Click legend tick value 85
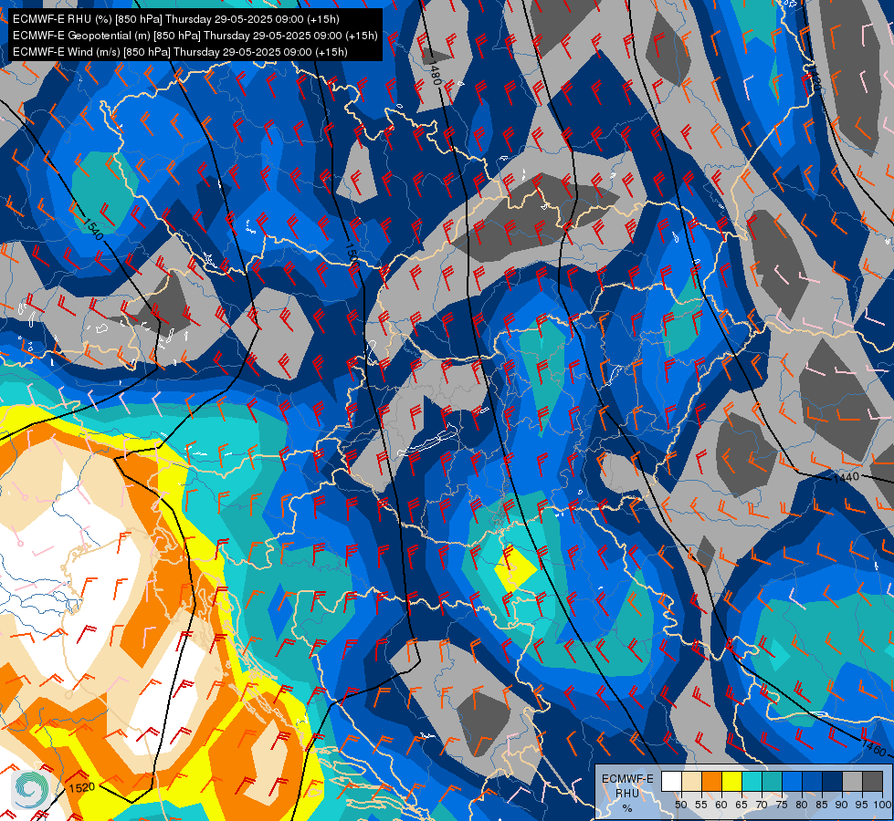Viewport: 894px width, 821px height. (x=822, y=805)
